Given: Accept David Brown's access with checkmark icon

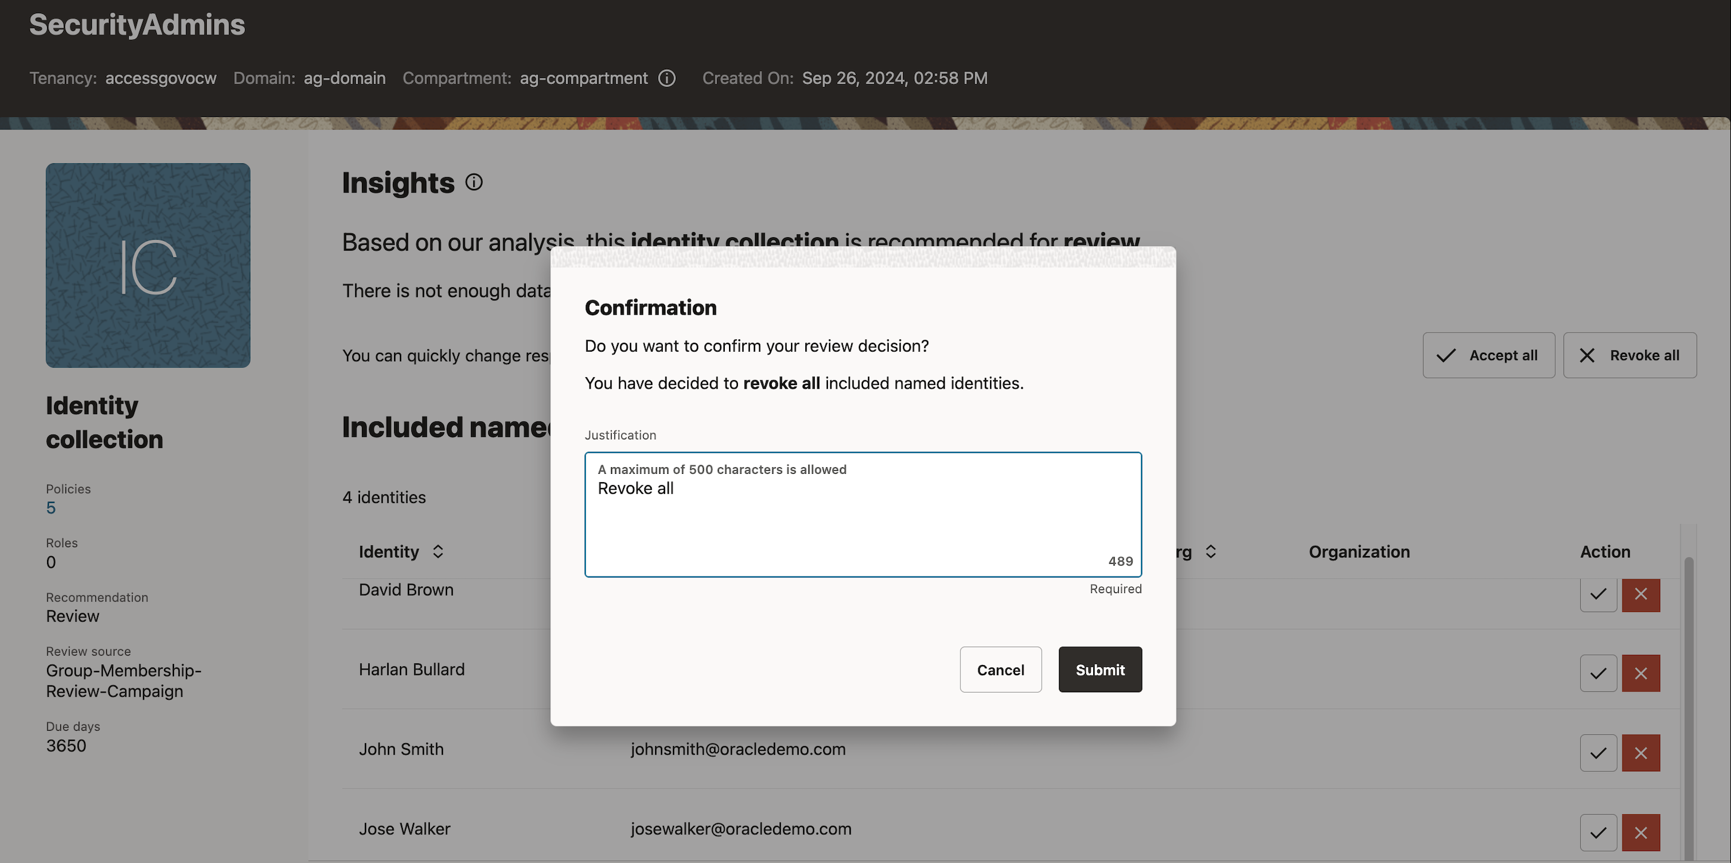Looking at the screenshot, I should click(x=1598, y=594).
